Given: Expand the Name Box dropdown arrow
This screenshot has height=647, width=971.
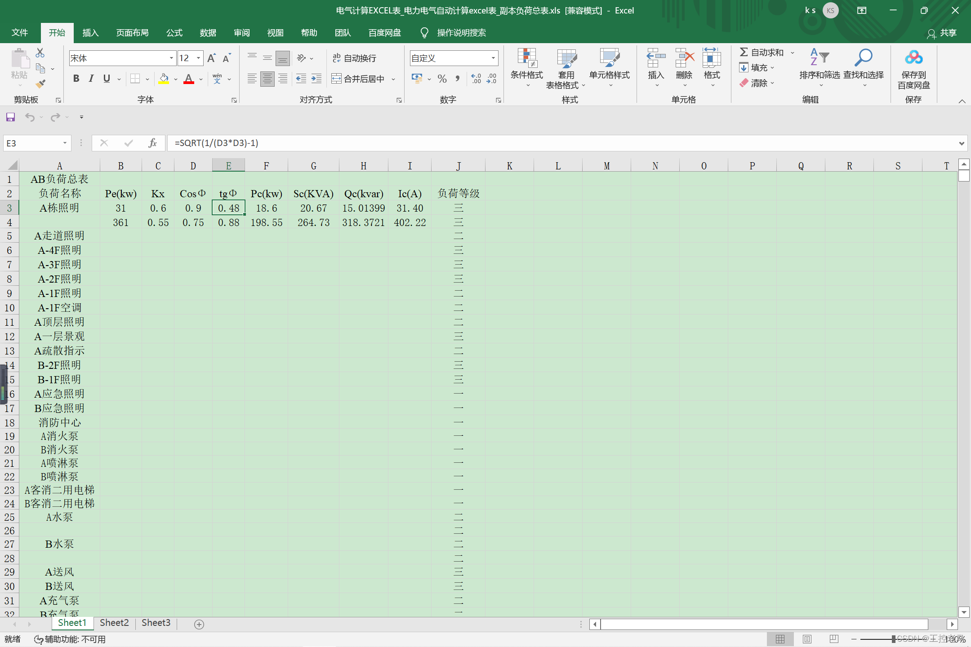Looking at the screenshot, I should point(65,143).
